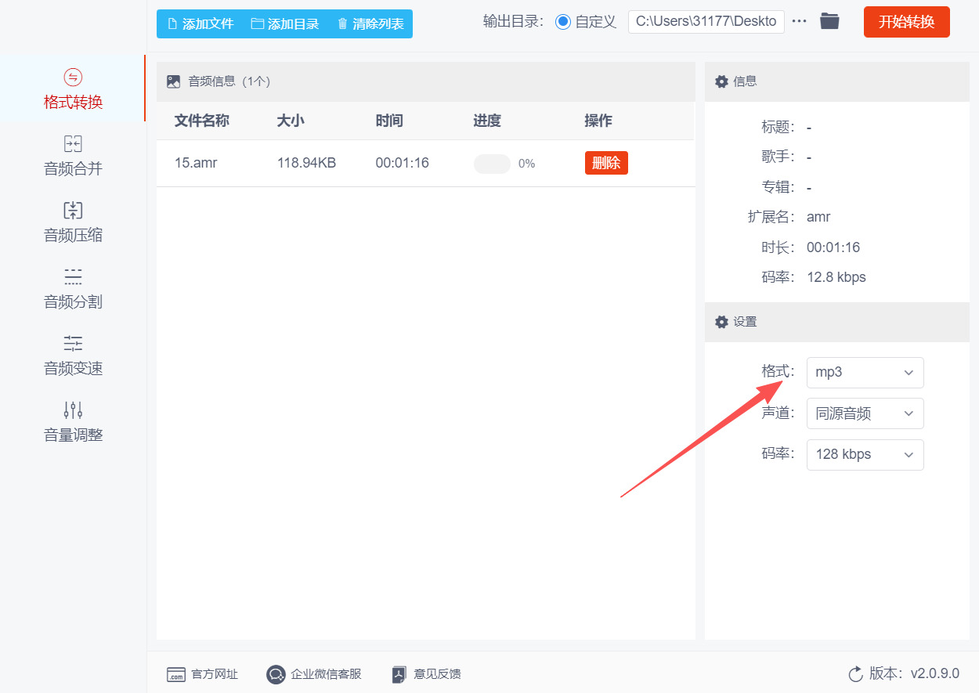
Task: Go to 音频分割 in the sidebar
Action: 73,288
